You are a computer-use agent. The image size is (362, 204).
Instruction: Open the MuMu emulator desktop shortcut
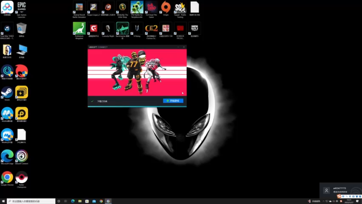coord(7,115)
